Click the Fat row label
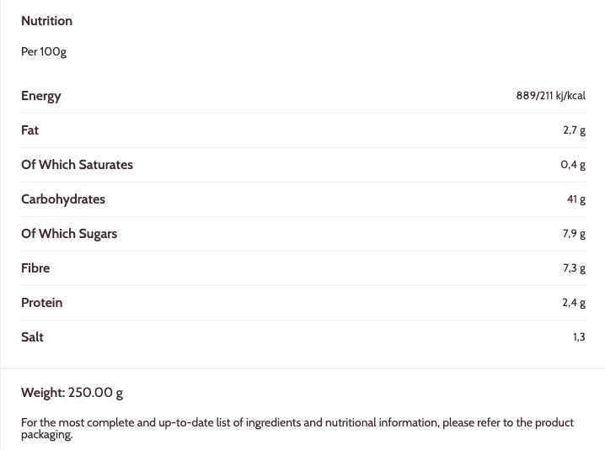The width and height of the screenshot is (605, 450). click(30, 130)
